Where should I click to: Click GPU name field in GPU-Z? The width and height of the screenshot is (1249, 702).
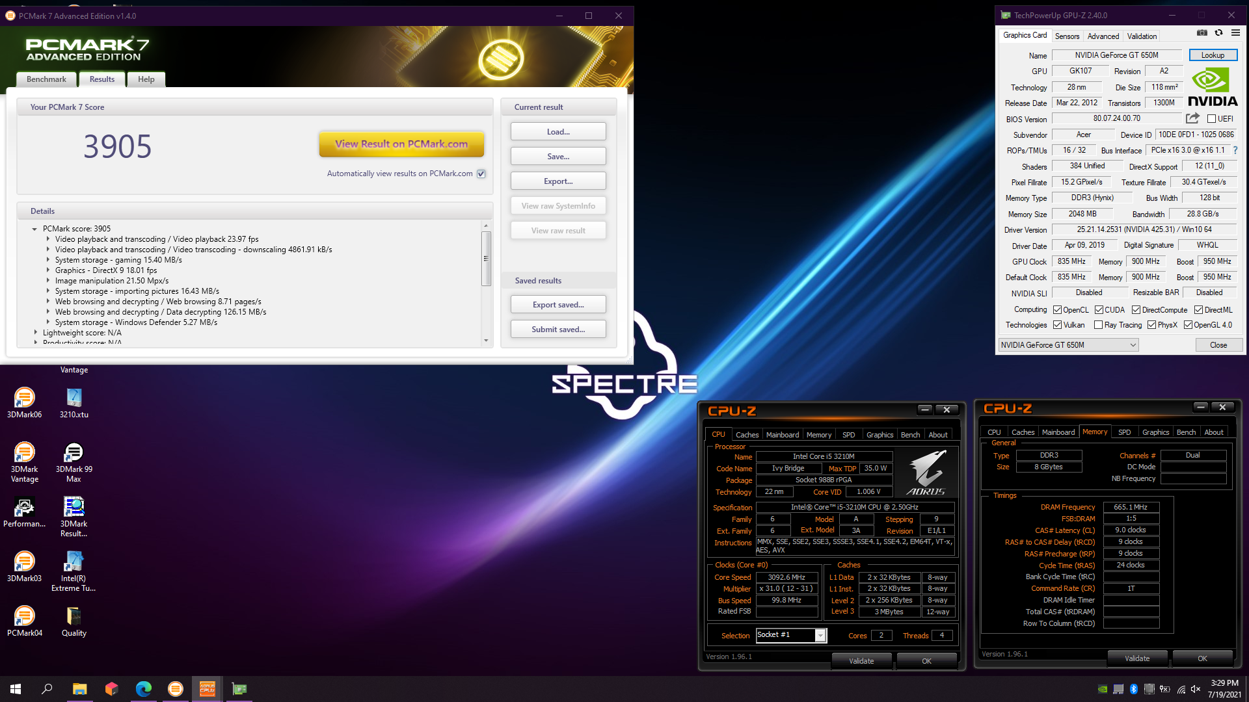pyautogui.click(x=1116, y=55)
